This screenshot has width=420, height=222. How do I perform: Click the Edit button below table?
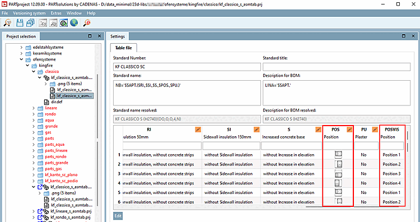coord(118,216)
